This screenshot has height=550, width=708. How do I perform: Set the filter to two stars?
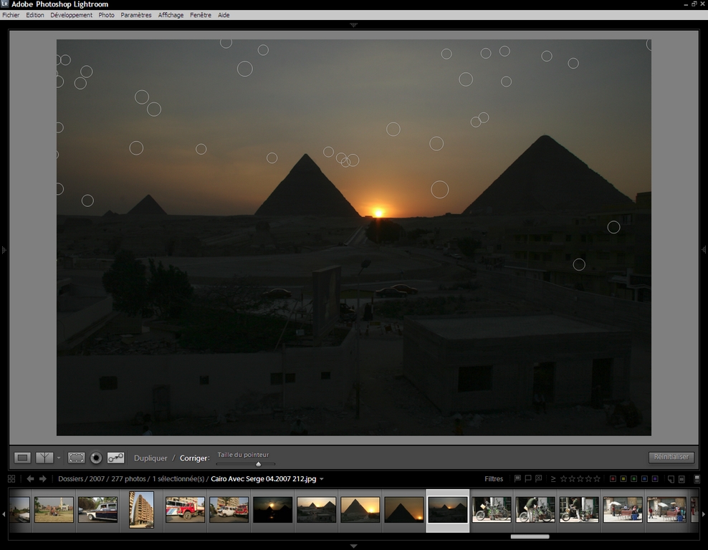(x=572, y=478)
